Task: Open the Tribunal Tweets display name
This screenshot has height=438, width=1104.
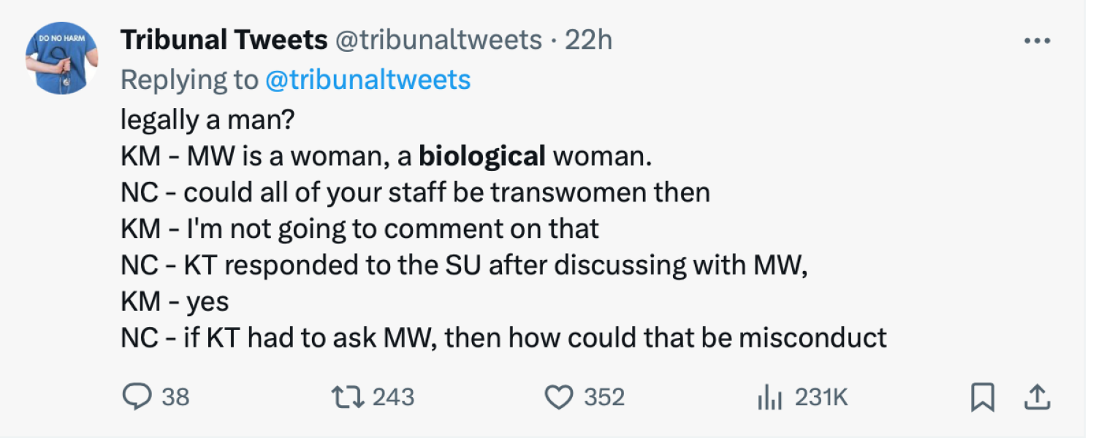Action: 224,40
